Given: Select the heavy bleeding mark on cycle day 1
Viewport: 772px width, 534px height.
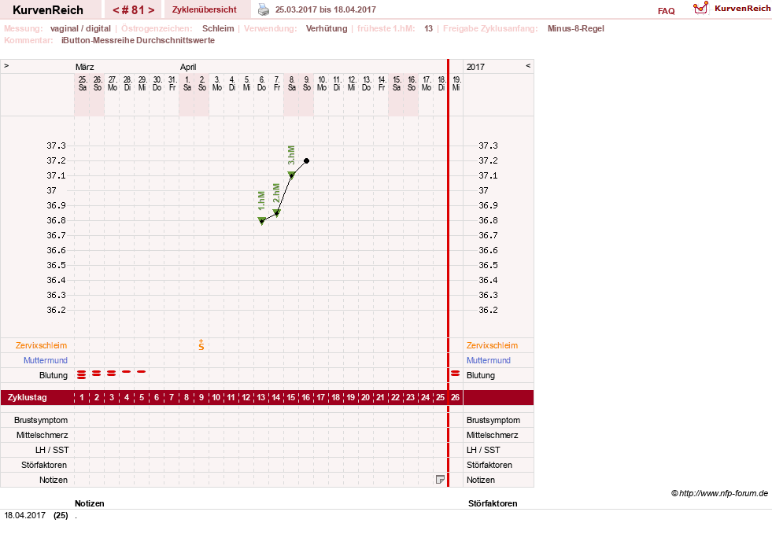Looking at the screenshot, I should tap(82, 375).
